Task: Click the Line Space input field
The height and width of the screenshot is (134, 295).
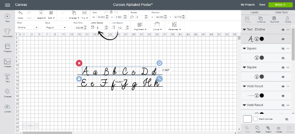Action: pyautogui.click(x=121, y=28)
